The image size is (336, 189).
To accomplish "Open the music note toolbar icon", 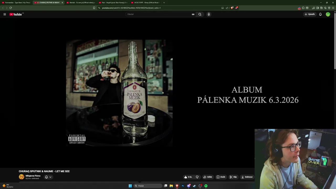I will click(x=313, y=8).
